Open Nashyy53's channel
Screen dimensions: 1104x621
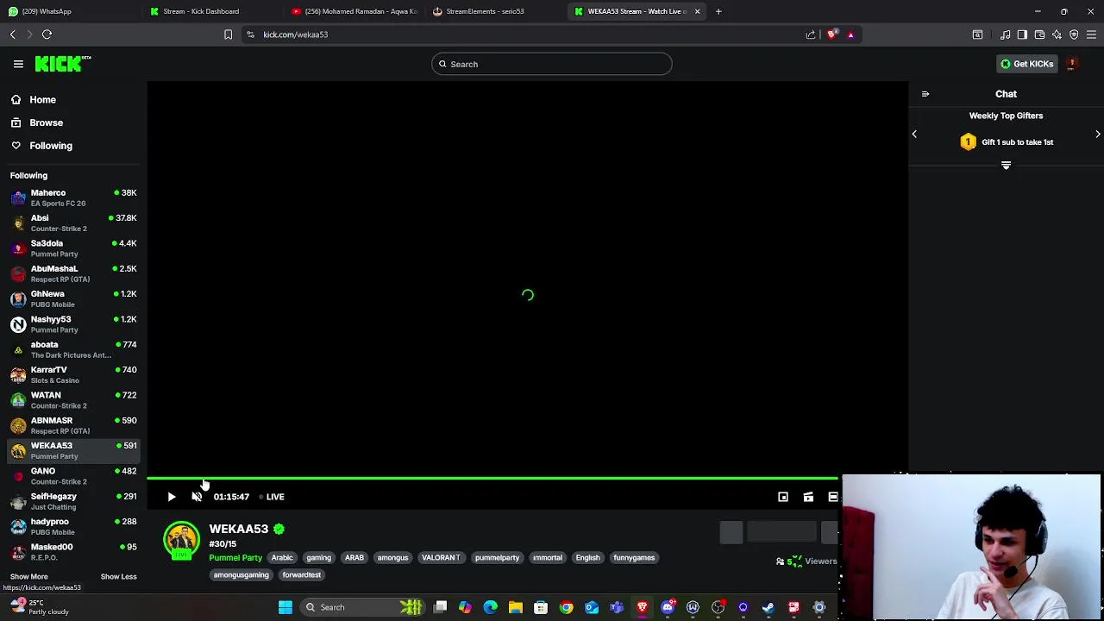click(73, 324)
